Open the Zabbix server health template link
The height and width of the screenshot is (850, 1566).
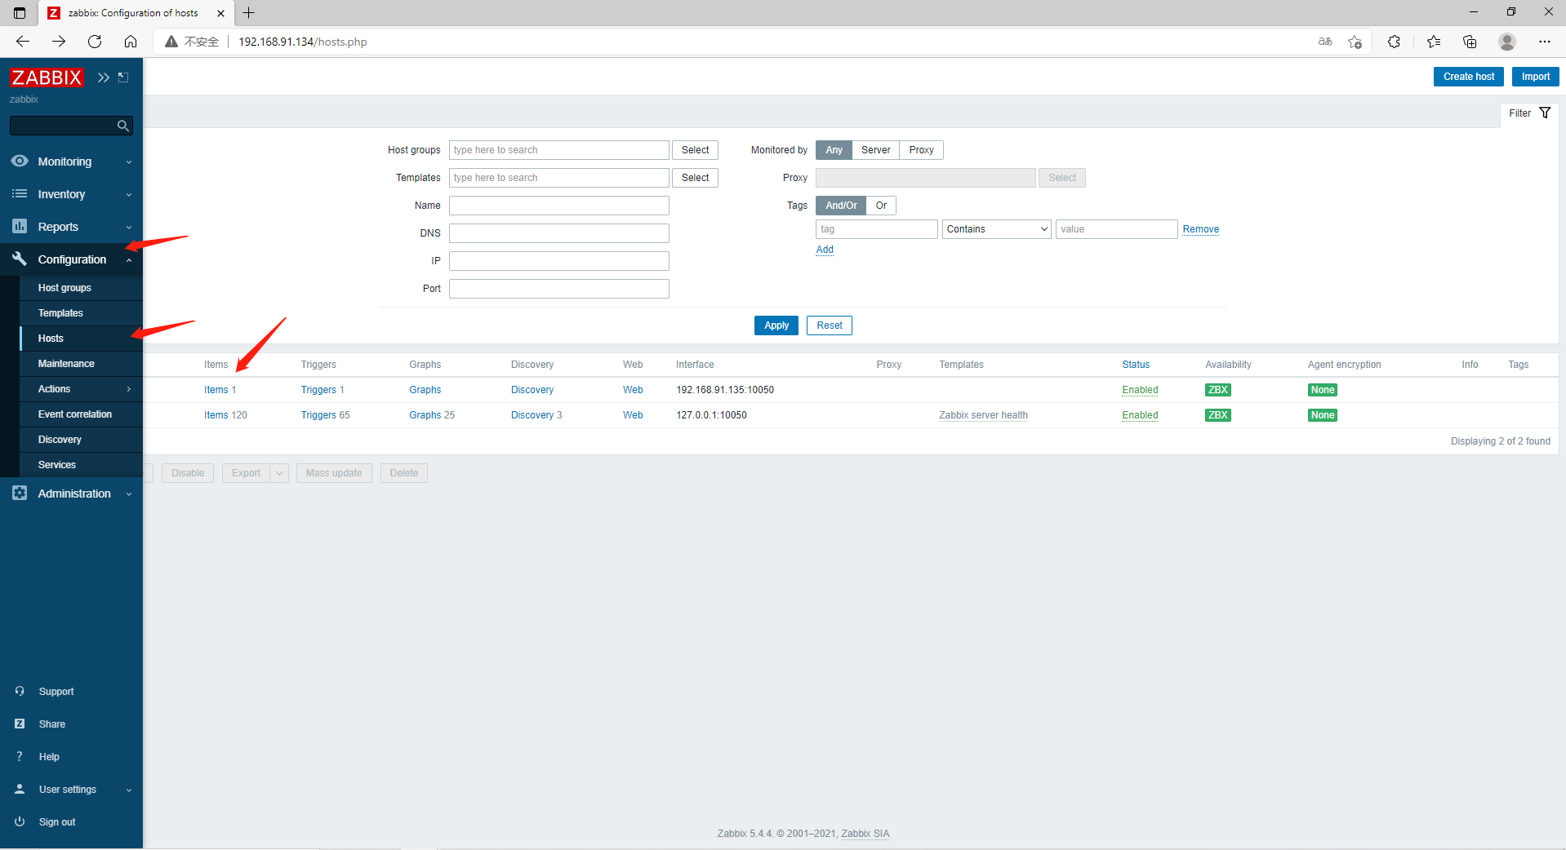pos(983,415)
